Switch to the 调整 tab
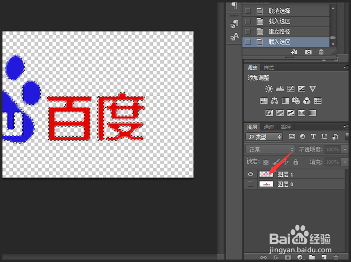 coord(252,68)
